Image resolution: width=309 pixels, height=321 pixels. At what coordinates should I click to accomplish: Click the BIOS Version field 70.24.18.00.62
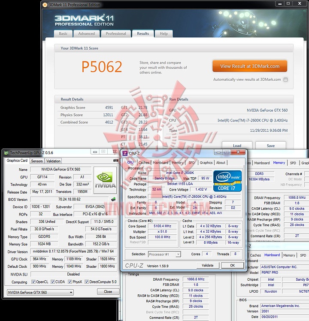pos(70,199)
